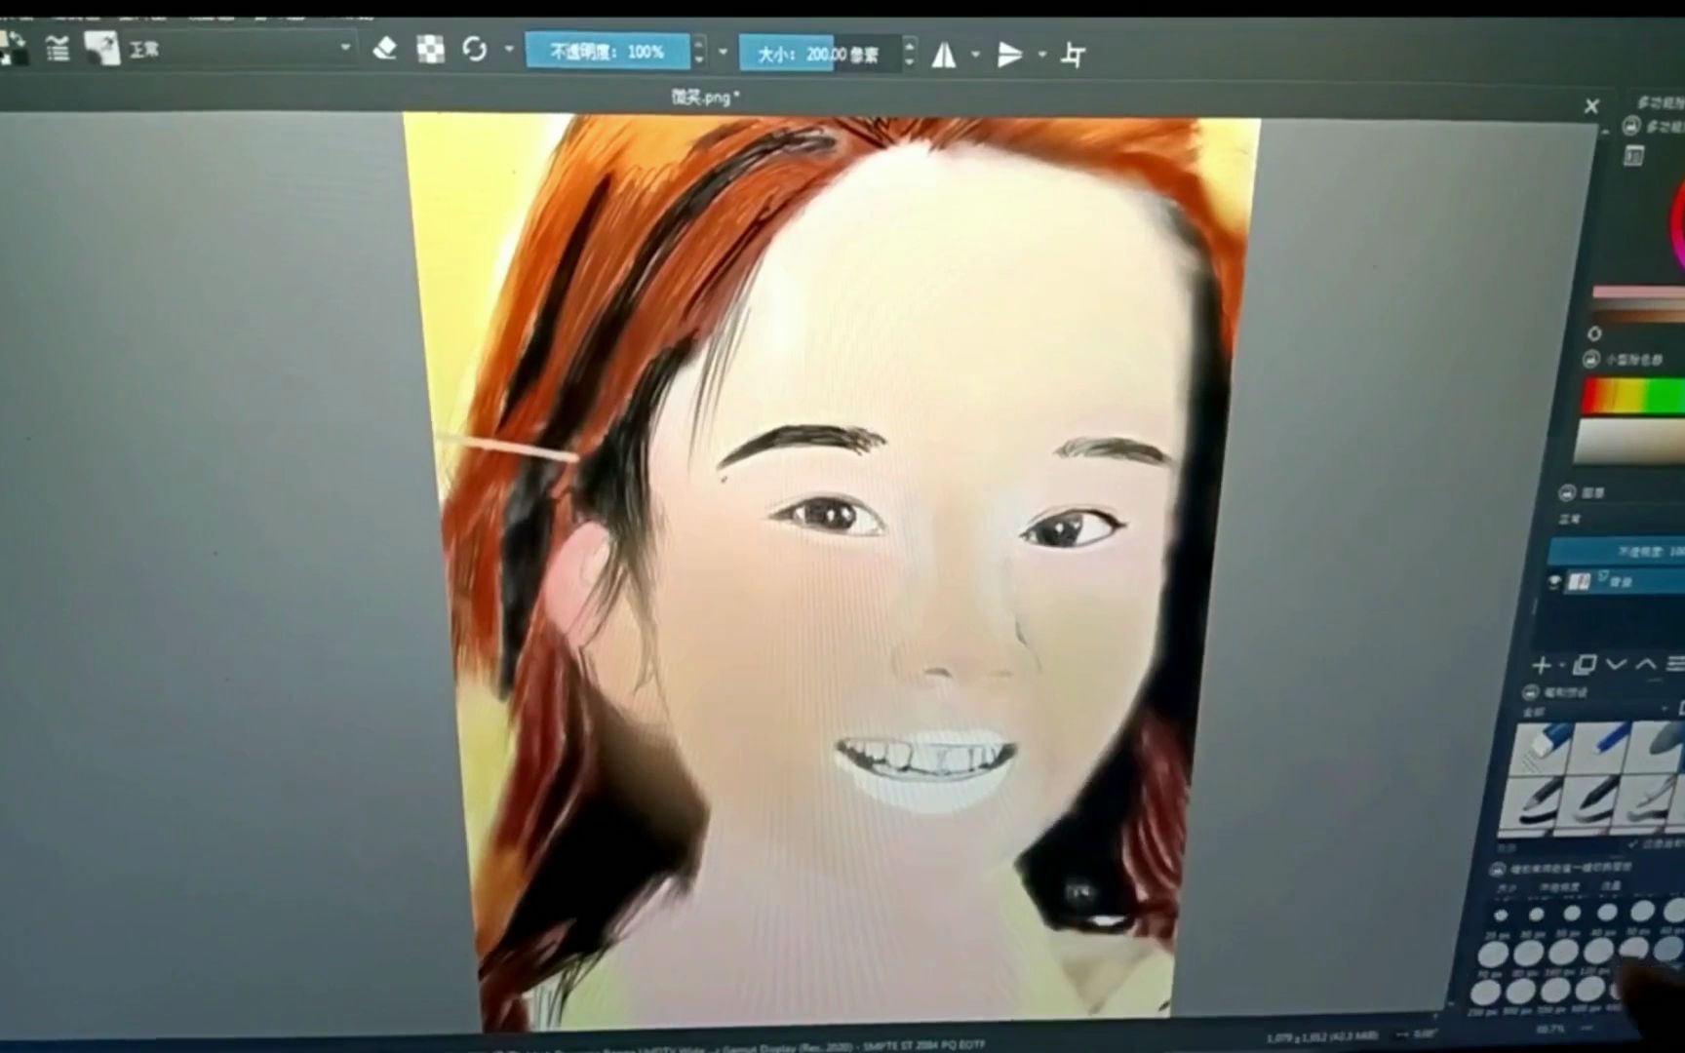
Task: Expand the arrow next to reload preset
Action: 509,49
